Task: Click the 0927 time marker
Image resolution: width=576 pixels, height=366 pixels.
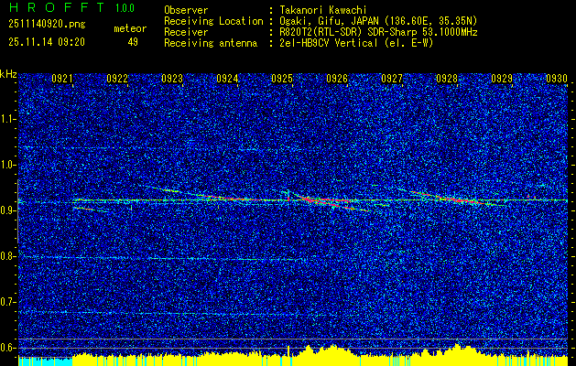Action: pos(392,78)
